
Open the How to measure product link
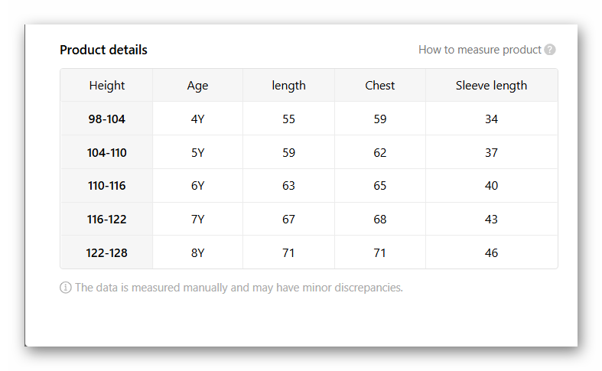tap(480, 50)
